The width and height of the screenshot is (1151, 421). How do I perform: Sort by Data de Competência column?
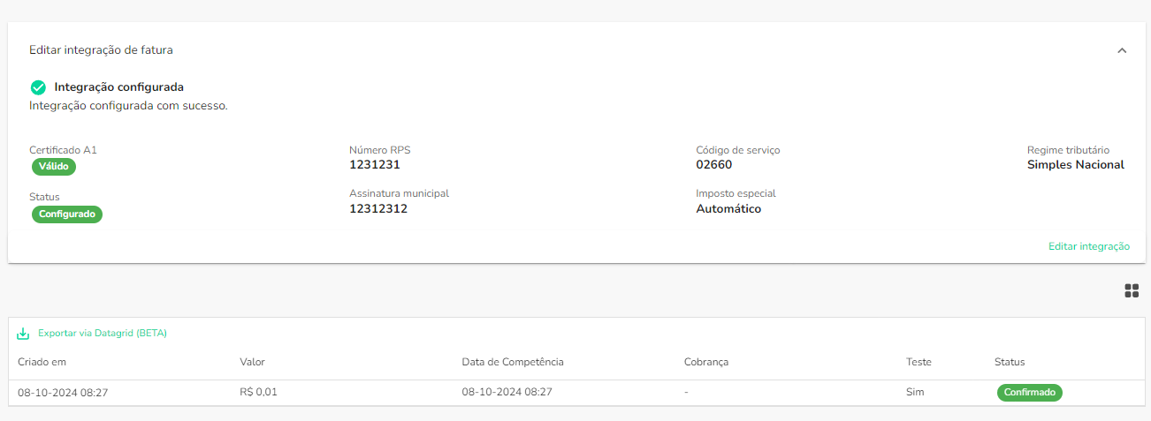[512, 362]
